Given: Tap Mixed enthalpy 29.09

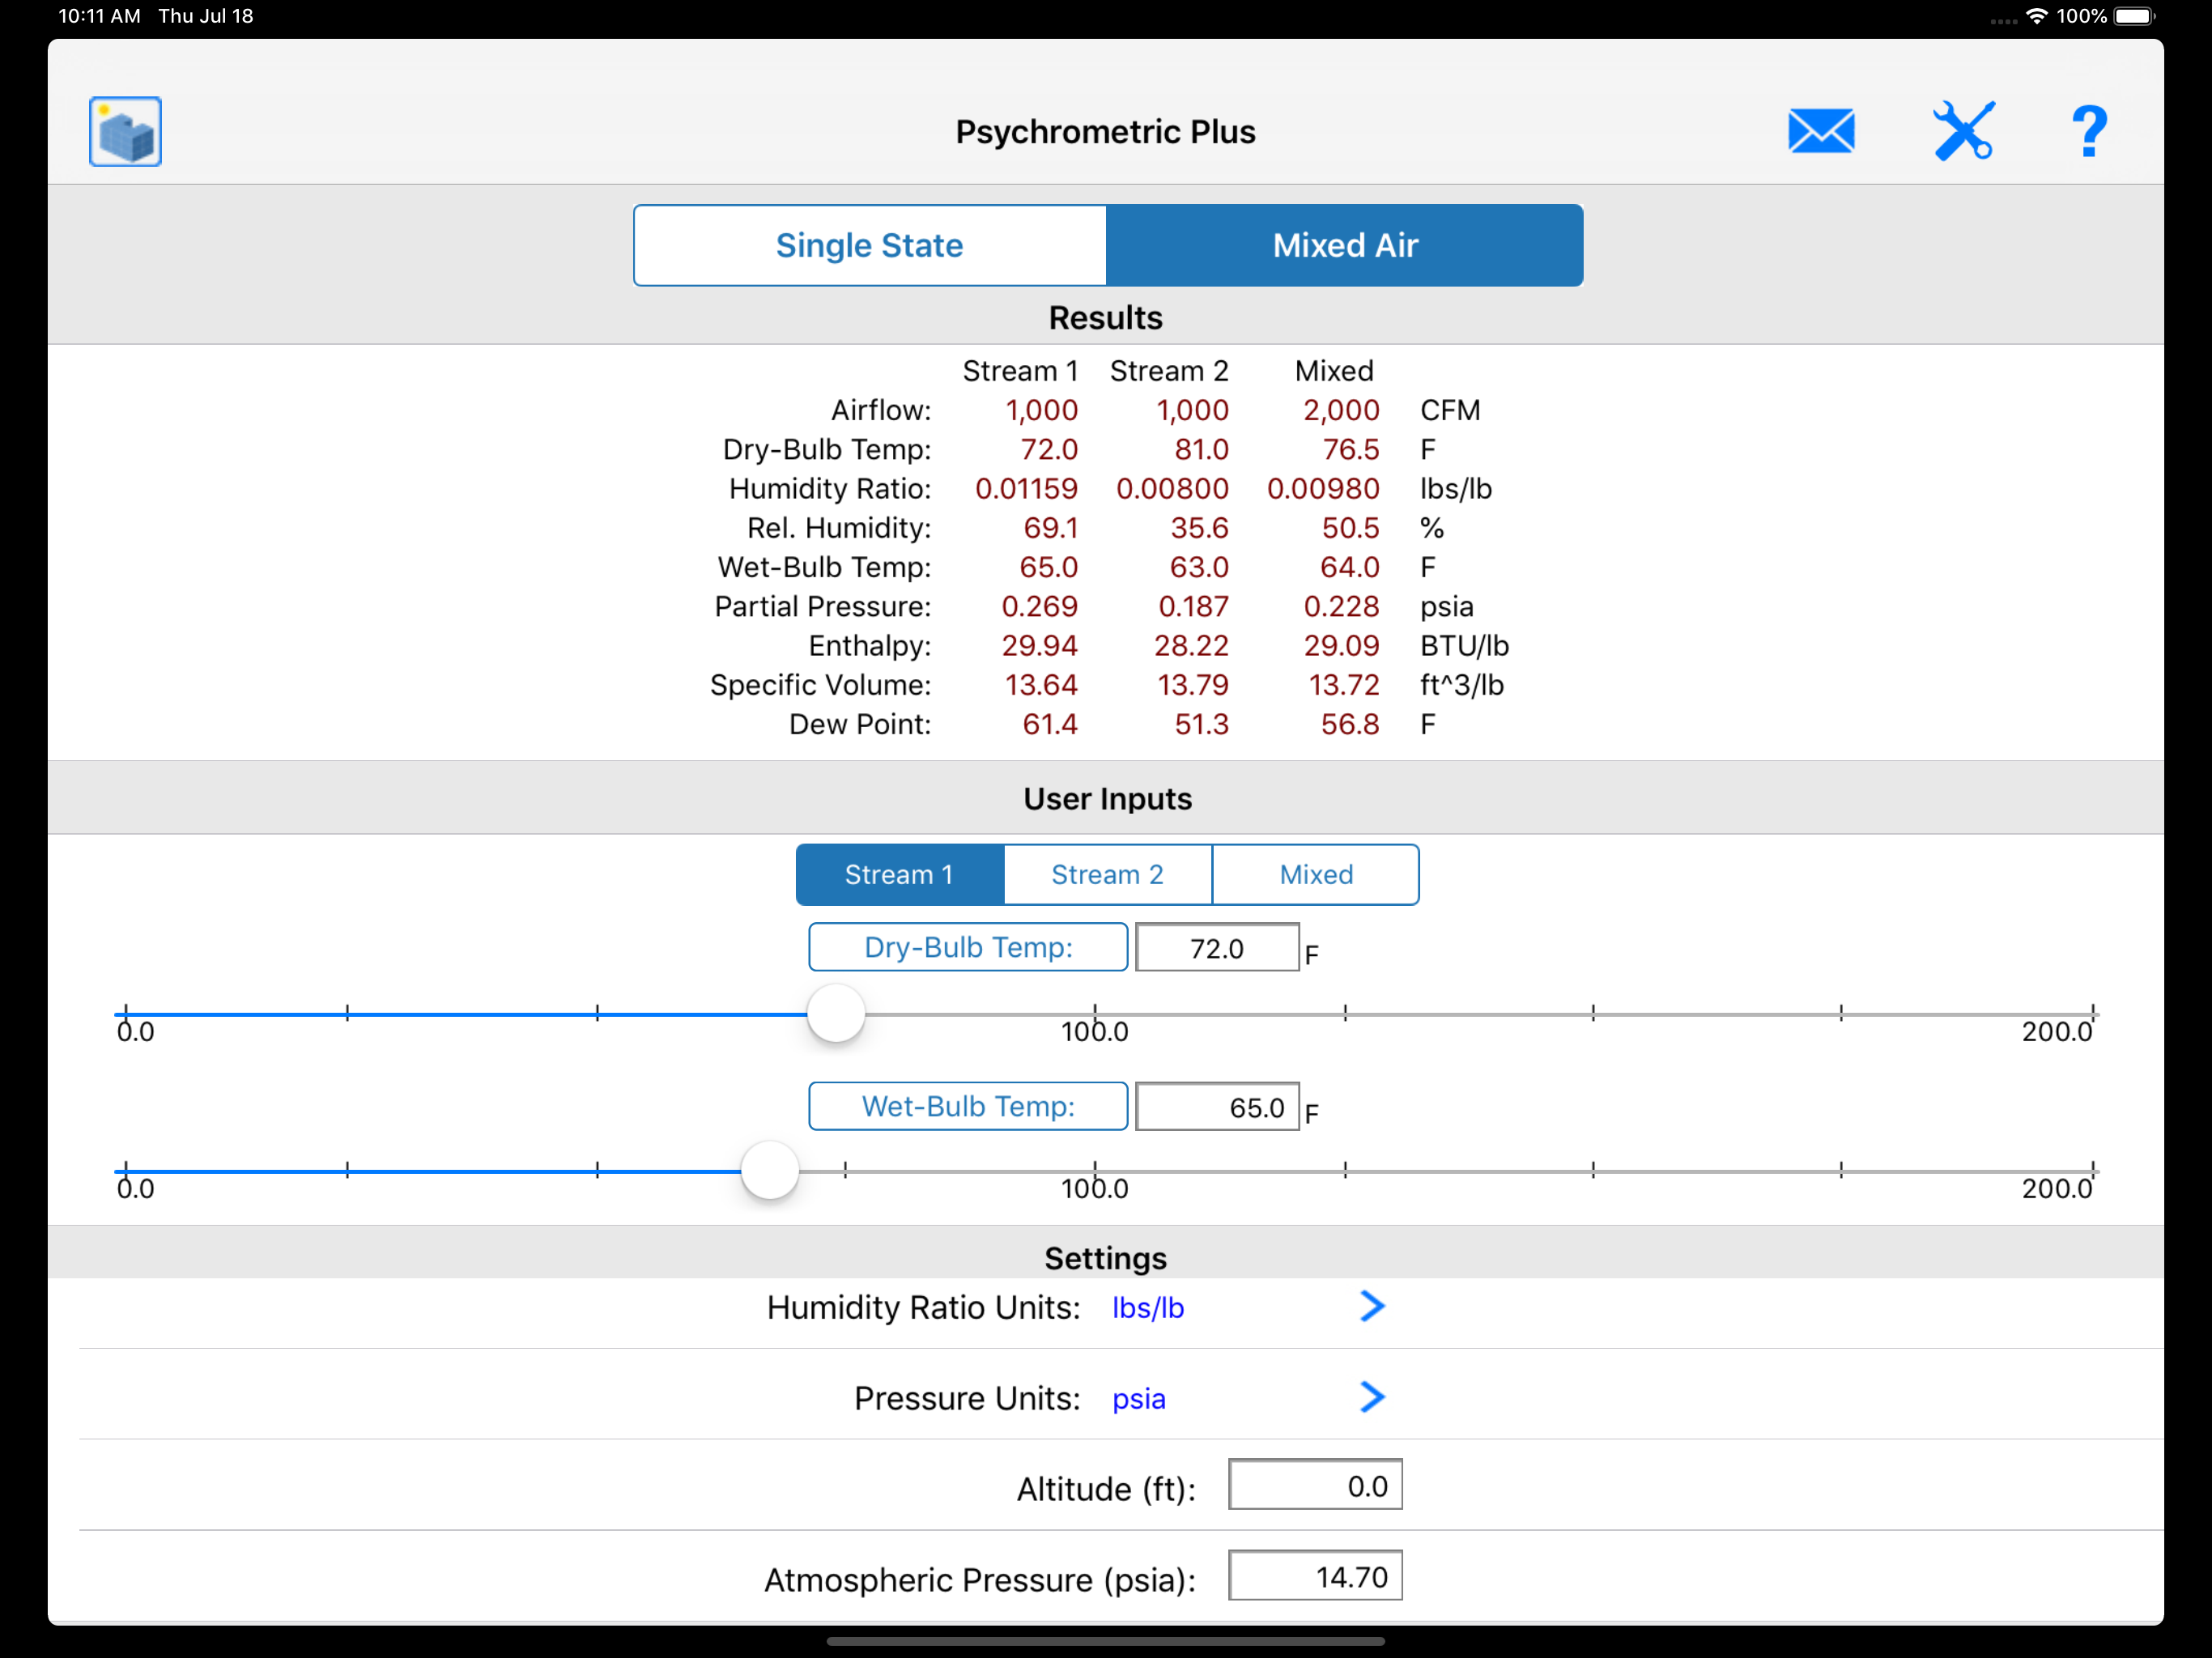Looking at the screenshot, I should [x=1342, y=646].
